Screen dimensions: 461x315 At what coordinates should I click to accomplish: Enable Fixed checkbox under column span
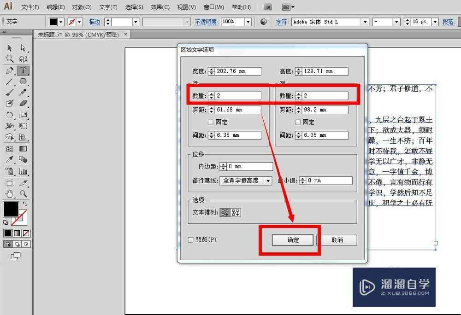pyautogui.click(x=297, y=122)
